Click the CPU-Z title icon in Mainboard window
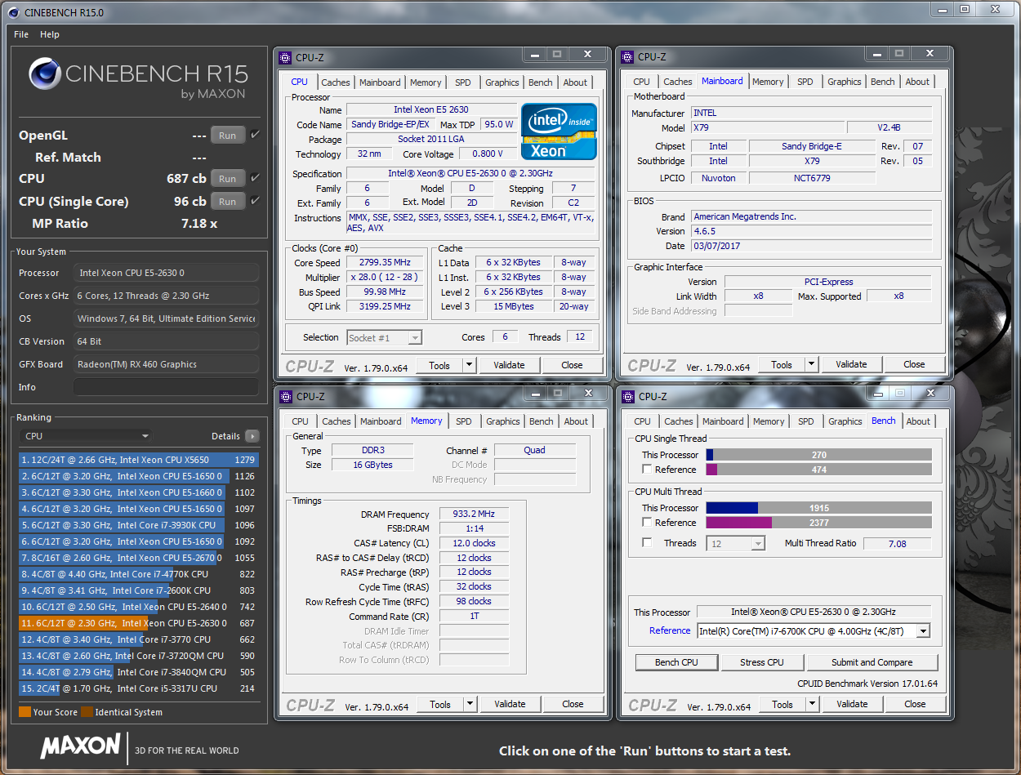Image resolution: width=1021 pixels, height=775 pixels. 627,56
